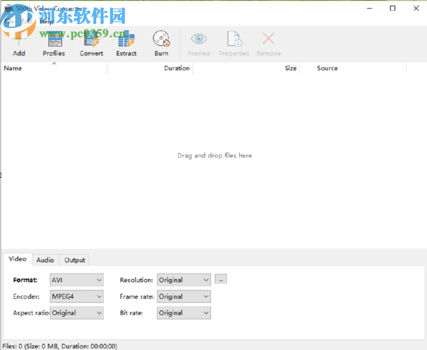Sort the list by Size column
Image resolution: width=427 pixels, height=350 pixels.
246,68
